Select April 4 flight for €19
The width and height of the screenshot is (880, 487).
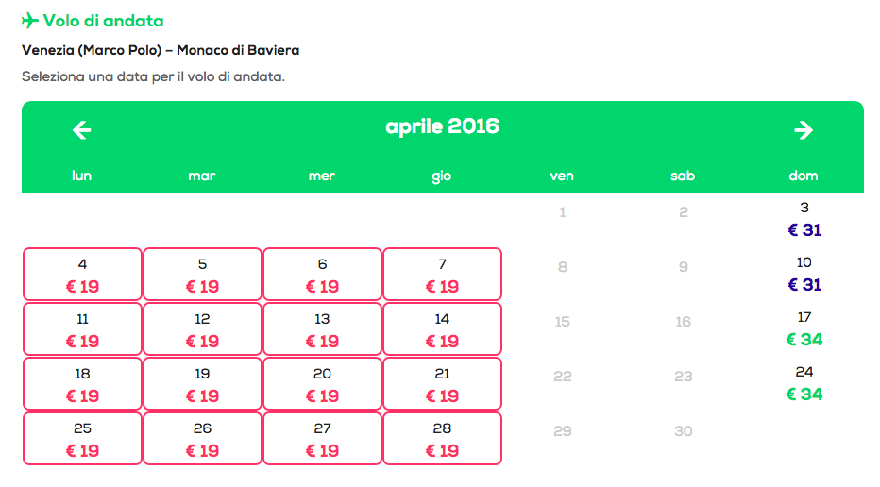click(82, 276)
